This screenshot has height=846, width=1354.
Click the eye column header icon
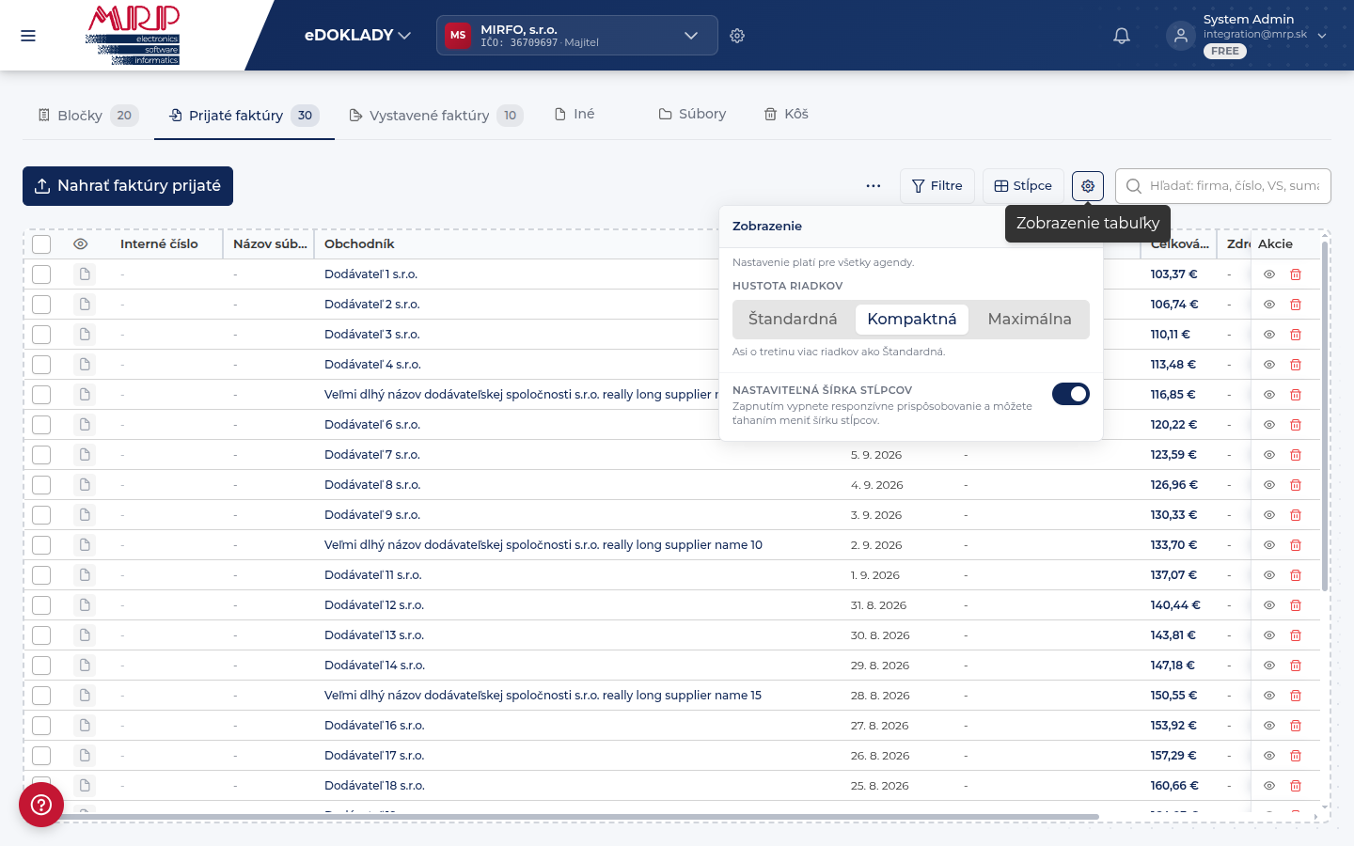tap(81, 244)
